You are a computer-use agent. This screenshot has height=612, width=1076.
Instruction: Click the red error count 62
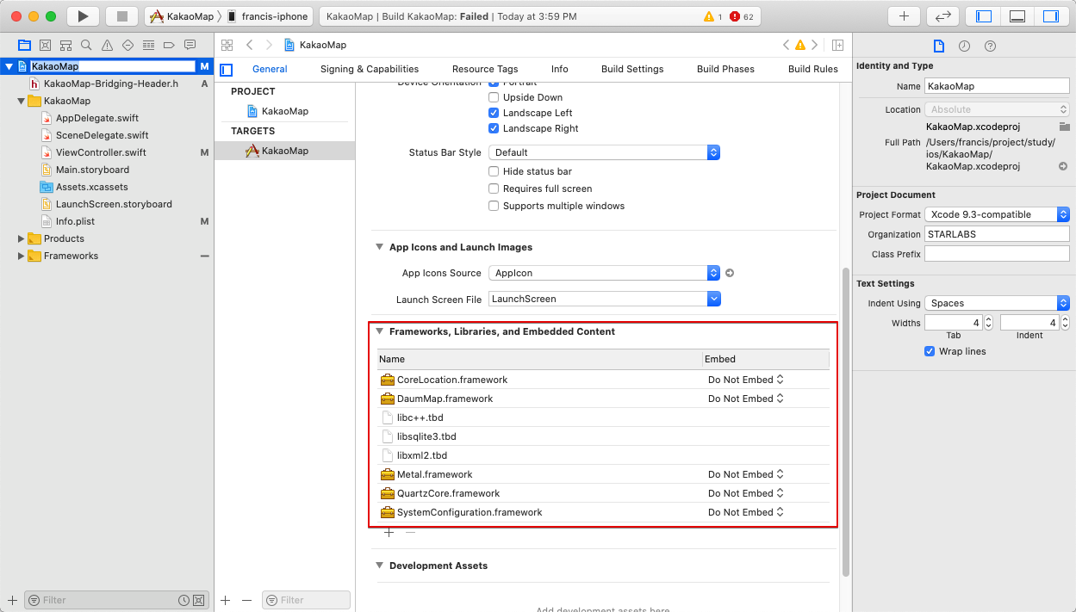click(x=742, y=16)
